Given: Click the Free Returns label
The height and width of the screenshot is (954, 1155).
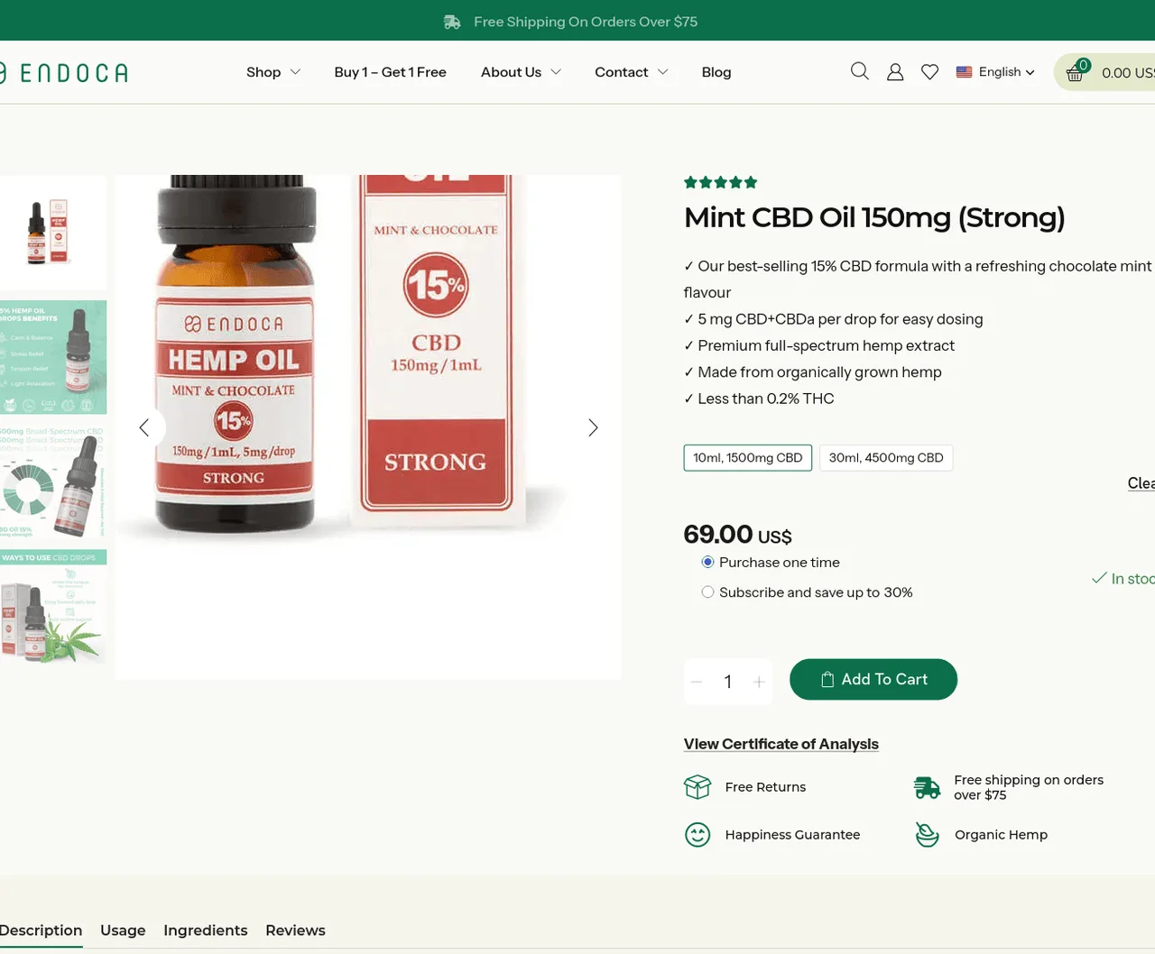Looking at the screenshot, I should tap(765, 787).
